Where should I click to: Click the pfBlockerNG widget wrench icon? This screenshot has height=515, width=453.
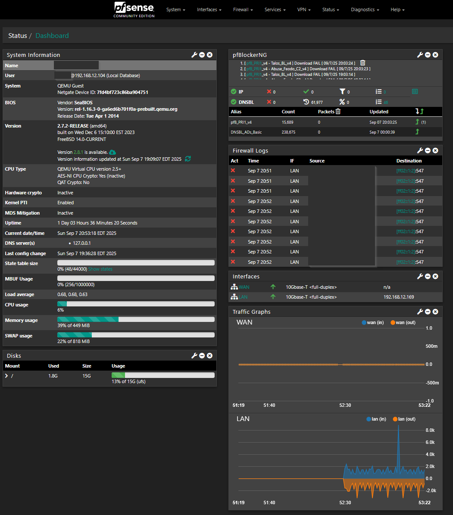(x=420, y=55)
